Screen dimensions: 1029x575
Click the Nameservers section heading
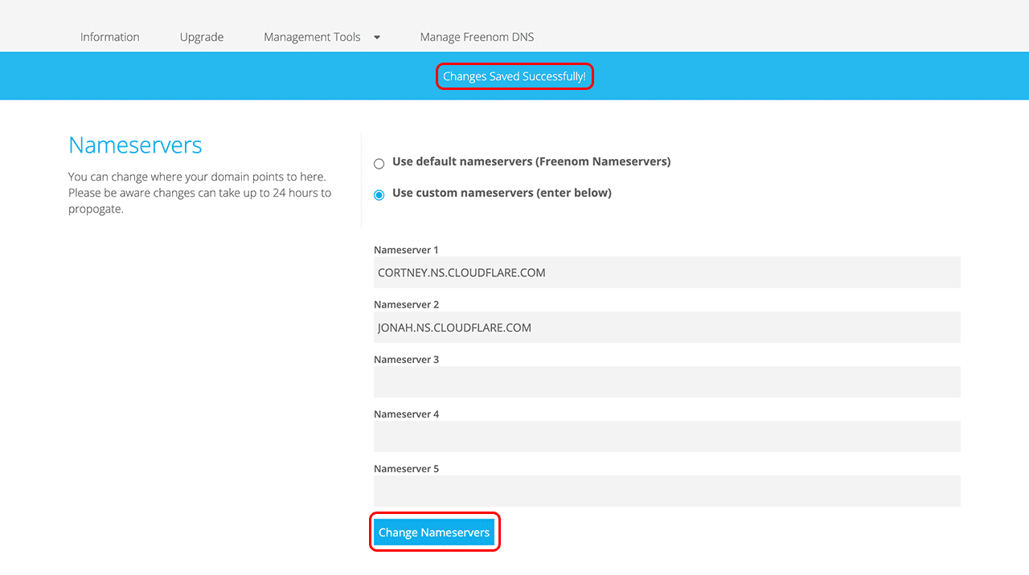pos(135,145)
